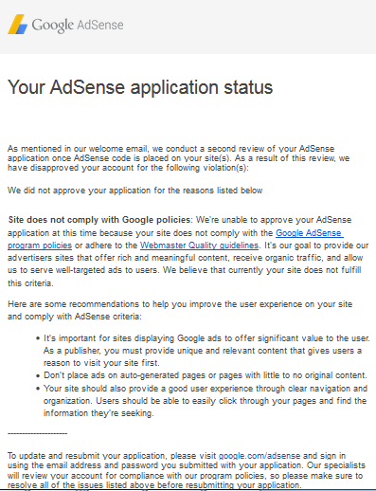376x491 pixels.
Task: Click the 'this criteria.' closing sentence text
Action: pos(30,283)
